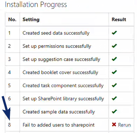The image size is (137, 133).
Task: Click 'Set up SharePoint library successfully' text
Action: coord(63,99)
